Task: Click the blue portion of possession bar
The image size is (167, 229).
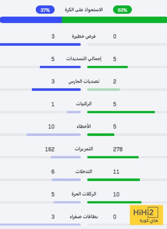Action: [x=31, y=20]
